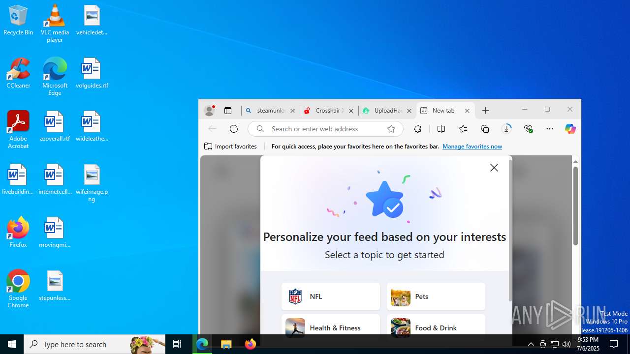Select the CCleaner desktop icon
Image resolution: width=630 pixels, height=354 pixels.
18,73
